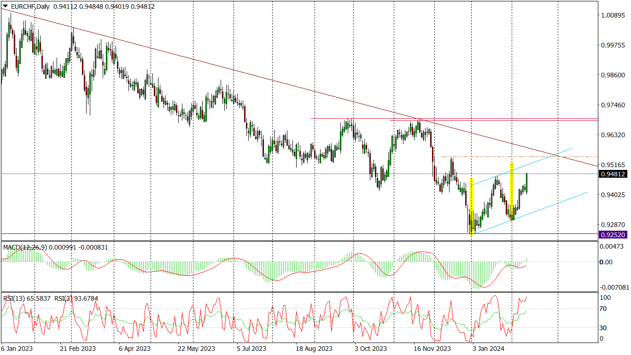Select the left yellow rectangle at the January low

(x=471, y=207)
